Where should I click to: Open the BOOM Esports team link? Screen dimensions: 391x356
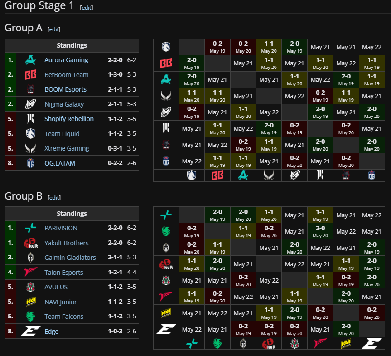pyautogui.click(x=65, y=89)
